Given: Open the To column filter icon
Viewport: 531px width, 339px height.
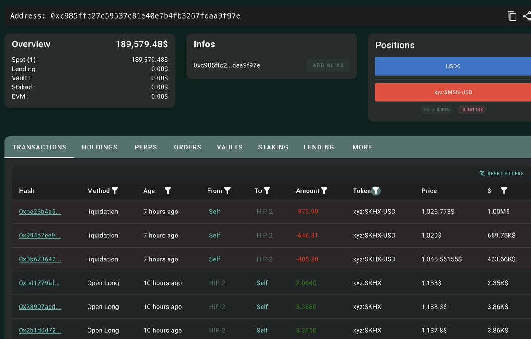Looking at the screenshot, I should point(267,191).
